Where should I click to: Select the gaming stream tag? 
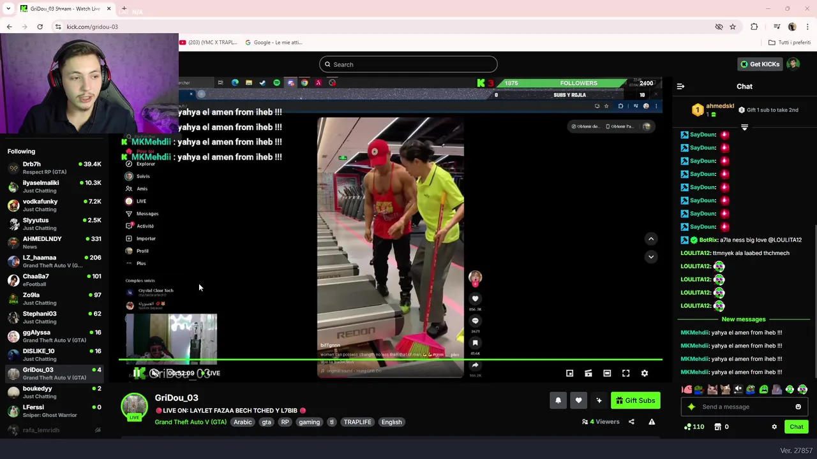point(309,422)
